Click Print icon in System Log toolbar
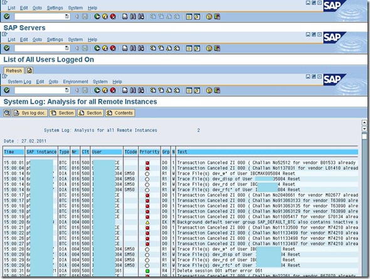Viewport: 370px width, 279px height. pos(125,90)
